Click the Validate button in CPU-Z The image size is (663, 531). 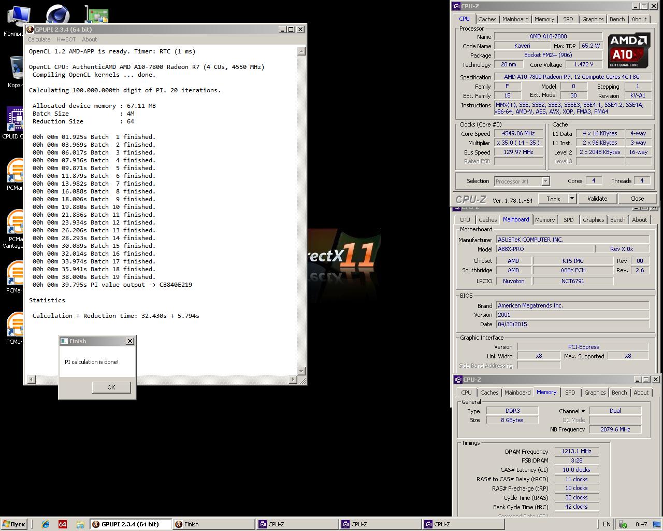click(597, 199)
